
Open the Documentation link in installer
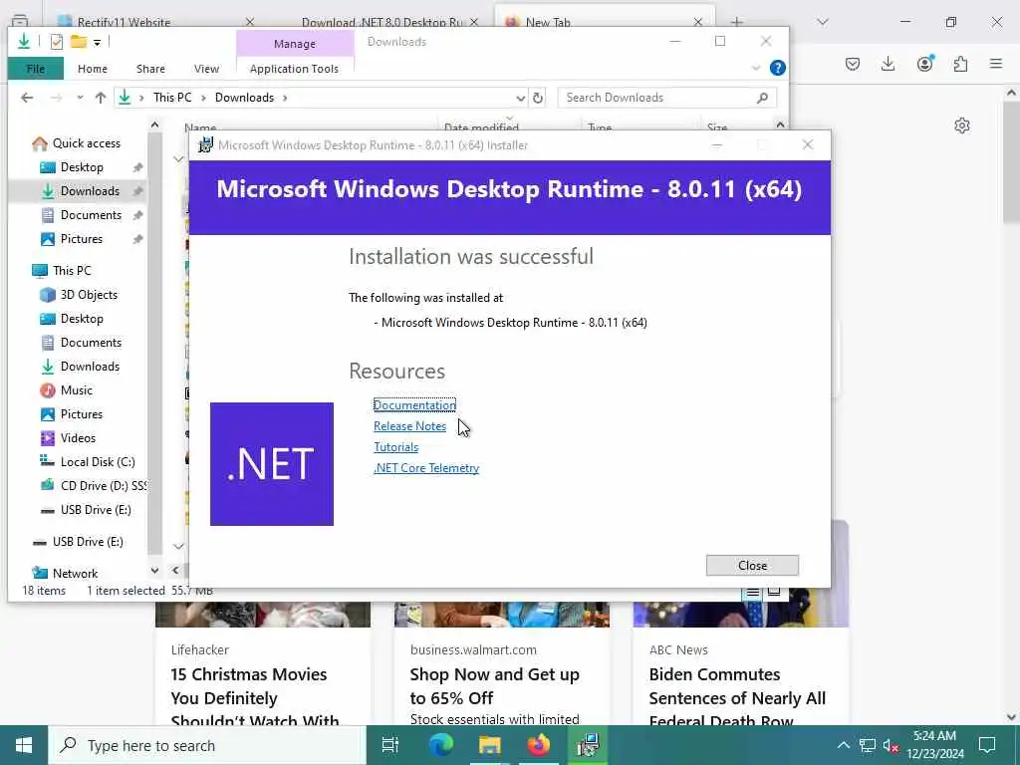pyautogui.click(x=414, y=404)
